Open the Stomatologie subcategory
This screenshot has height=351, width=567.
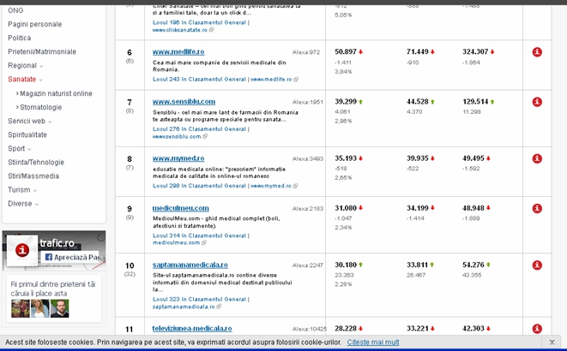tap(42, 107)
